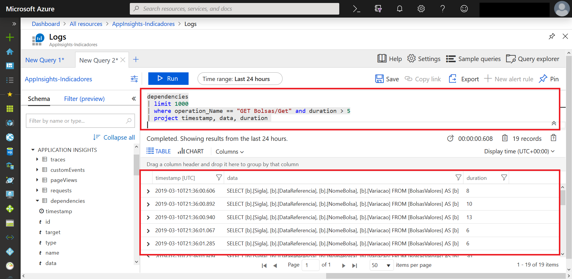Screen dimensions: 572x279
Task: Click the feedback smiley icon
Action: coord(464,9)
